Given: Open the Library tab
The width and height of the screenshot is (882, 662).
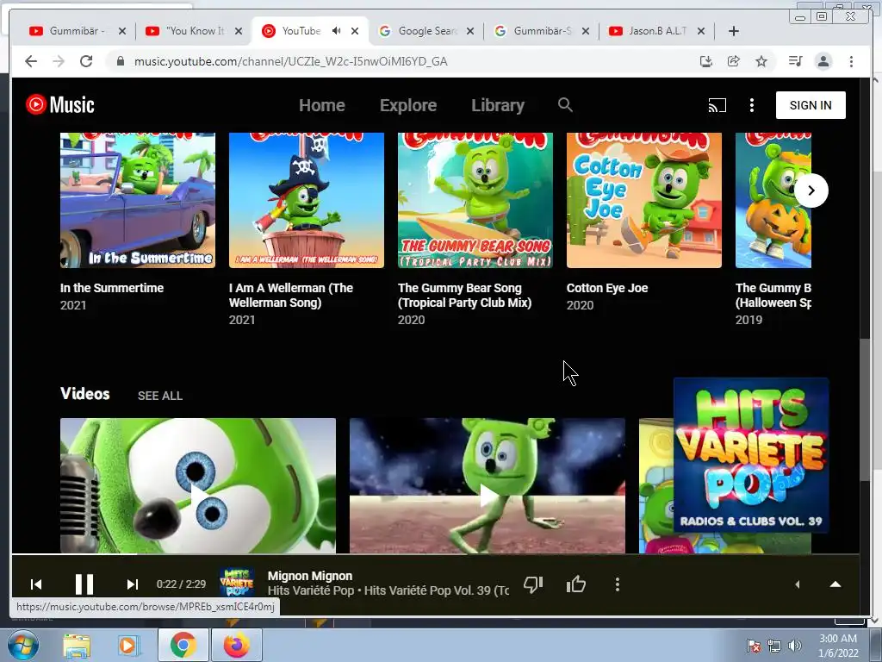Looking at the screenshot, I should 498,105.
